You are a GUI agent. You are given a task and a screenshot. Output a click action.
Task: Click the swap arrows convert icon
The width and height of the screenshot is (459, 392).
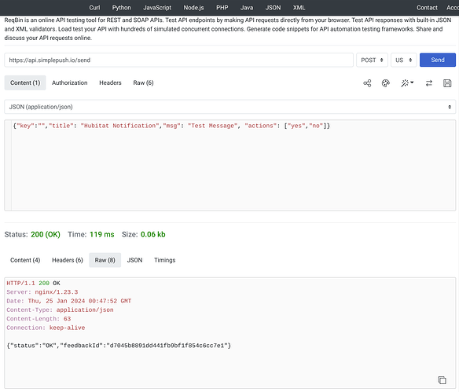pyautogui.click(x=429, y=83)
